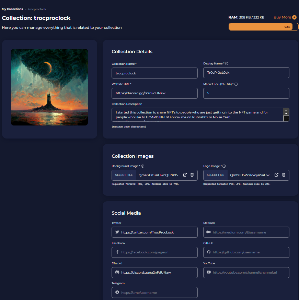Click the Buy More link

282,17
